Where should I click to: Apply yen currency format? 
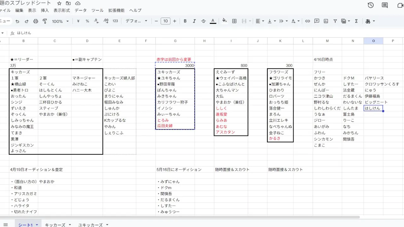click(78, 21)
